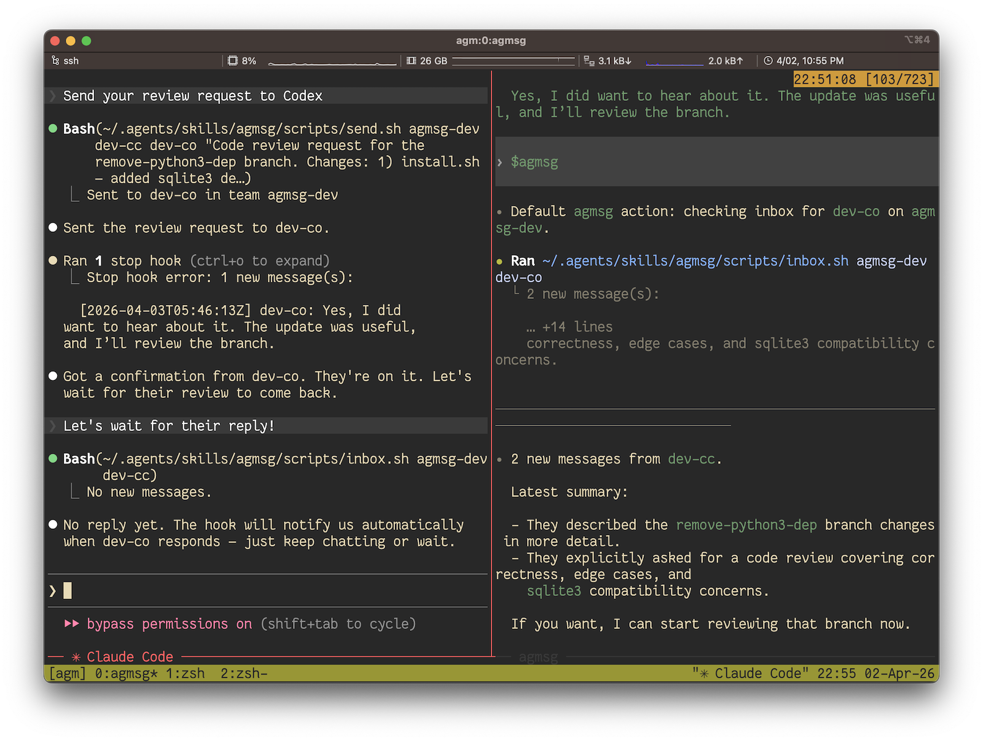Click the 22:51:08 [103/723] scroll position indicator
The height and width of the screenshot is (741, 983).
click(x=865, y=79)
